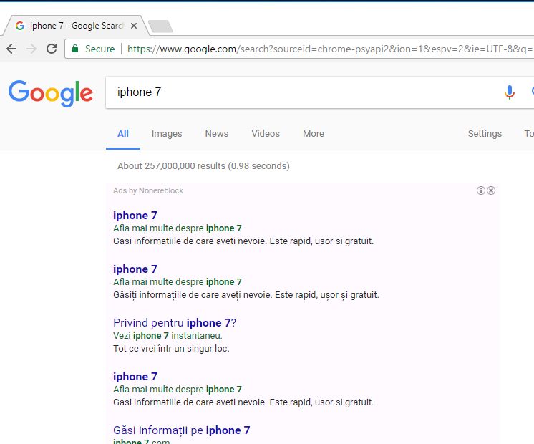Image resolution: width=534 pixels, height=444 pixels.
Task: Open the fourth 'iphone 7' ad link above 'Găsi informații'
Action: tap(135, 377)
